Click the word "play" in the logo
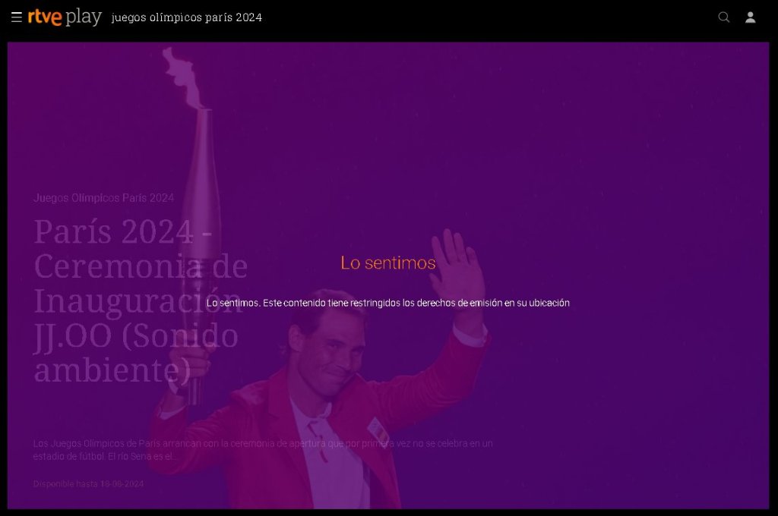Image resolution: width=778 pixels, height=516 pixels. (x=84, y=17)
